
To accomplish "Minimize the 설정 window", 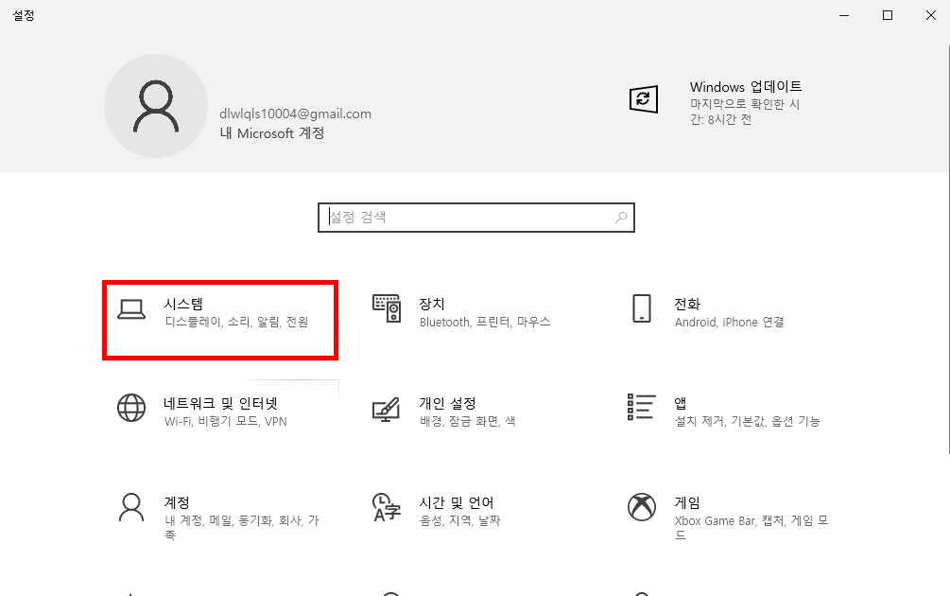I will point(844,15).
